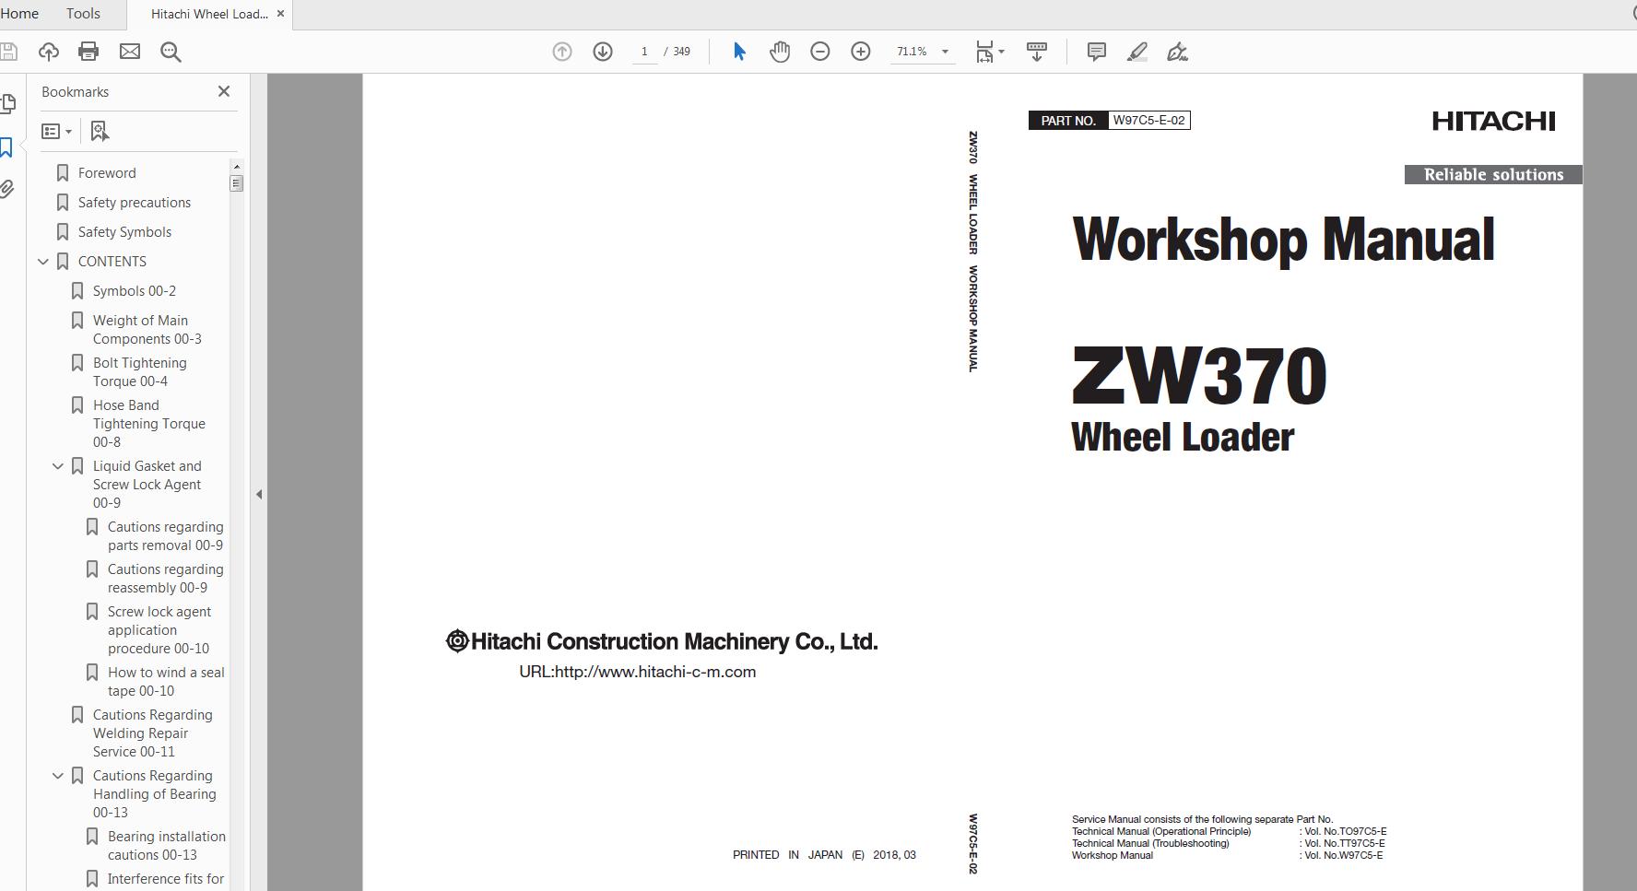Select the highlight text pen tool
Image resolution: width=1637 pixels, height=891 pixels.
1137,52
